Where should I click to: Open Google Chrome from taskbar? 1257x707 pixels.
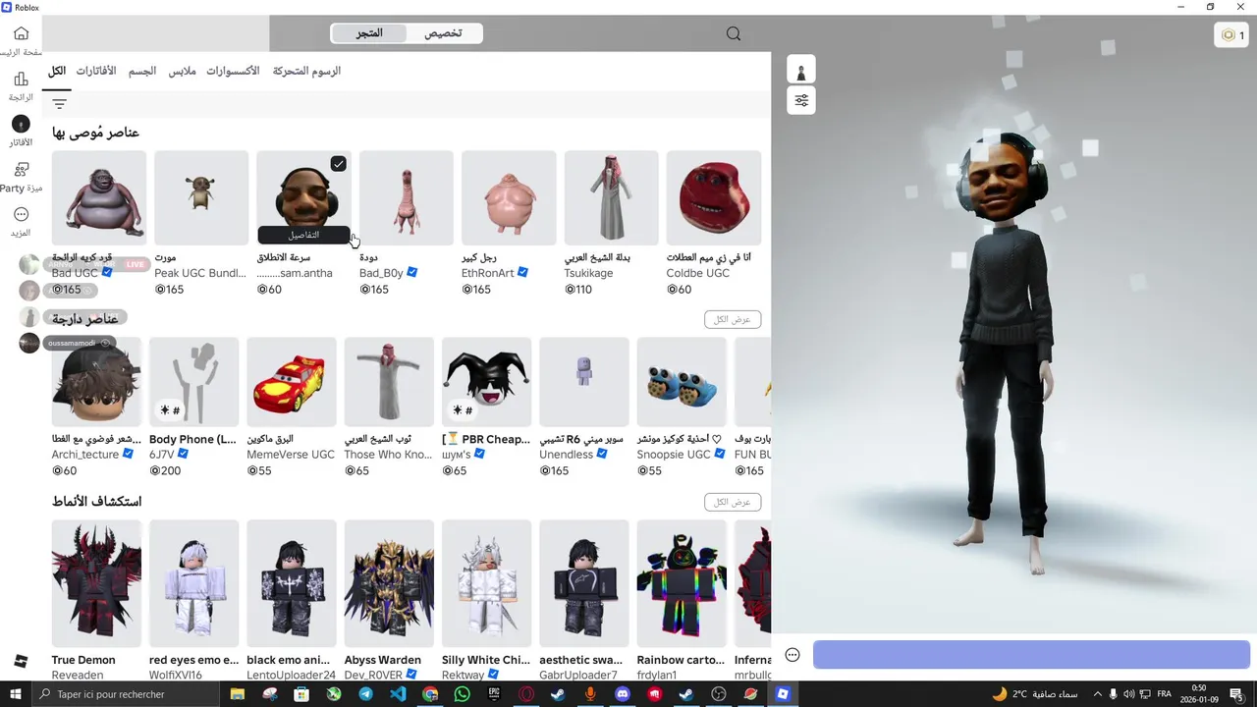(x=430, y=693)
